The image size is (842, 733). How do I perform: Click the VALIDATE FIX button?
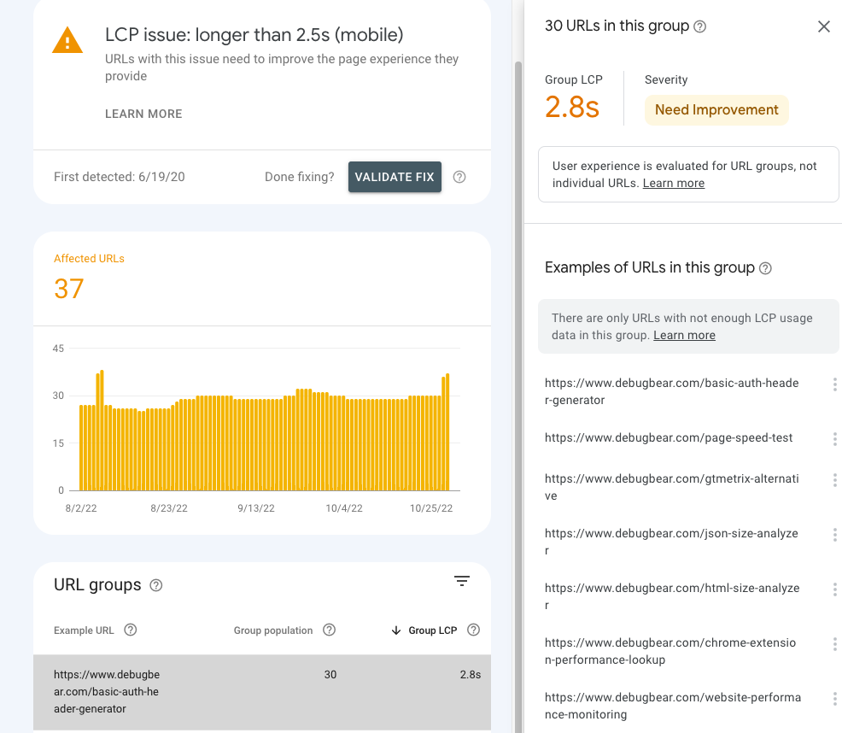[x=395, y=177]
